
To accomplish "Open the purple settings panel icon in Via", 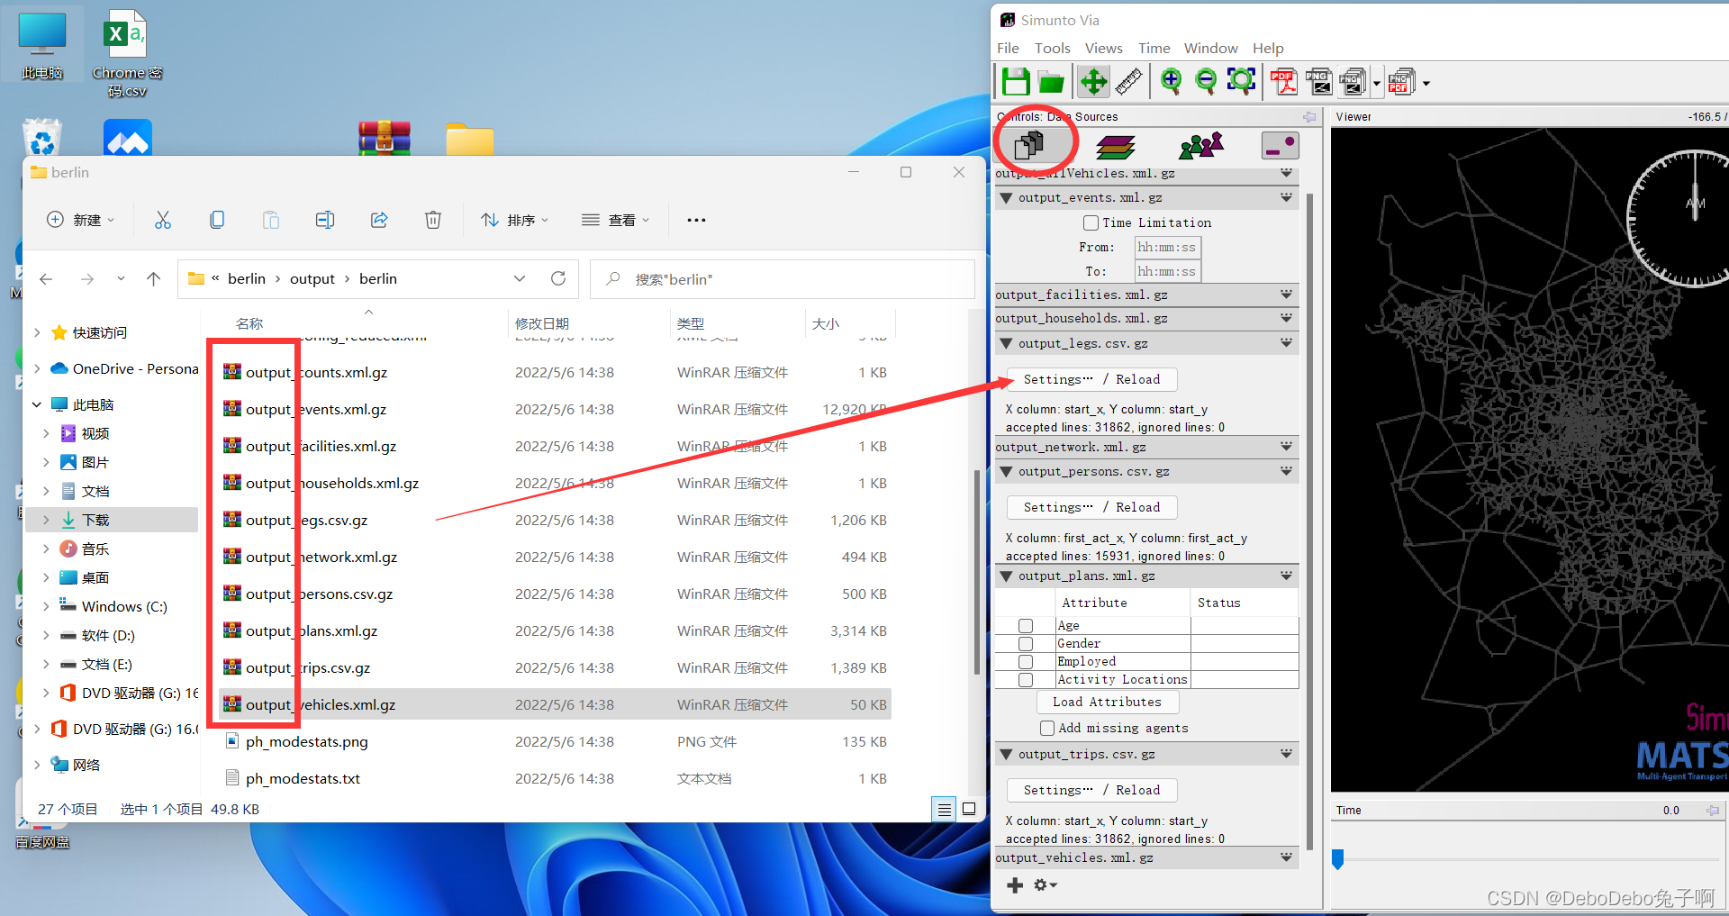I will (1280, 145).
